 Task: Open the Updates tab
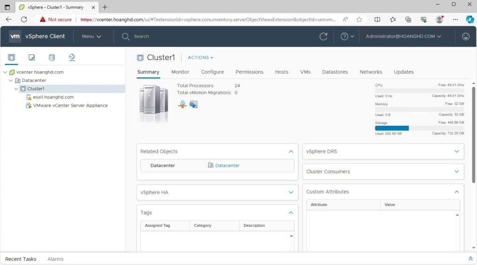404,72
